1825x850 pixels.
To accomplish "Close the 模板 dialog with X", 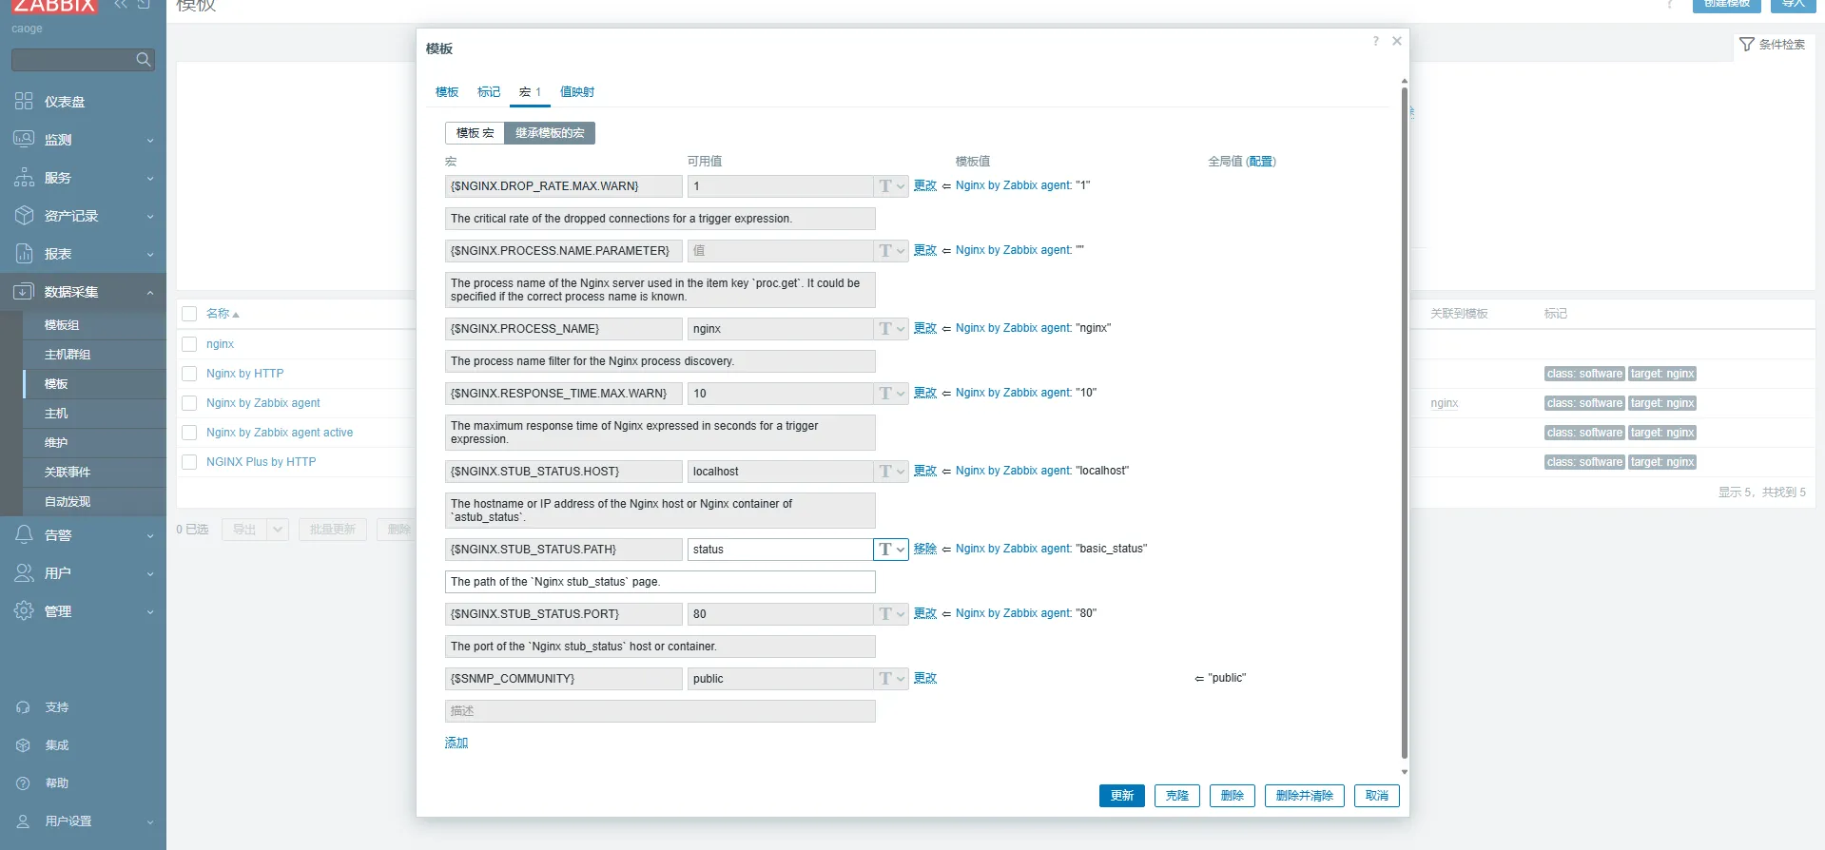I will (x=1397, y=41).
